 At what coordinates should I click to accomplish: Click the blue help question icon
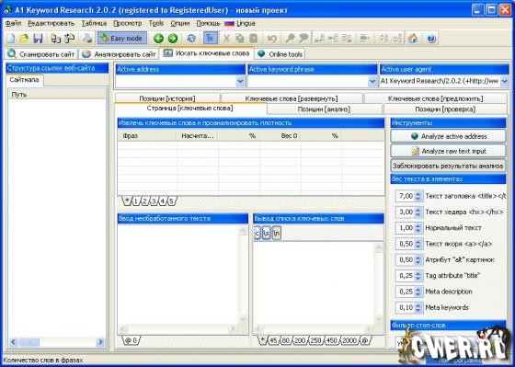pyautogui.click(x=431, y=39)
